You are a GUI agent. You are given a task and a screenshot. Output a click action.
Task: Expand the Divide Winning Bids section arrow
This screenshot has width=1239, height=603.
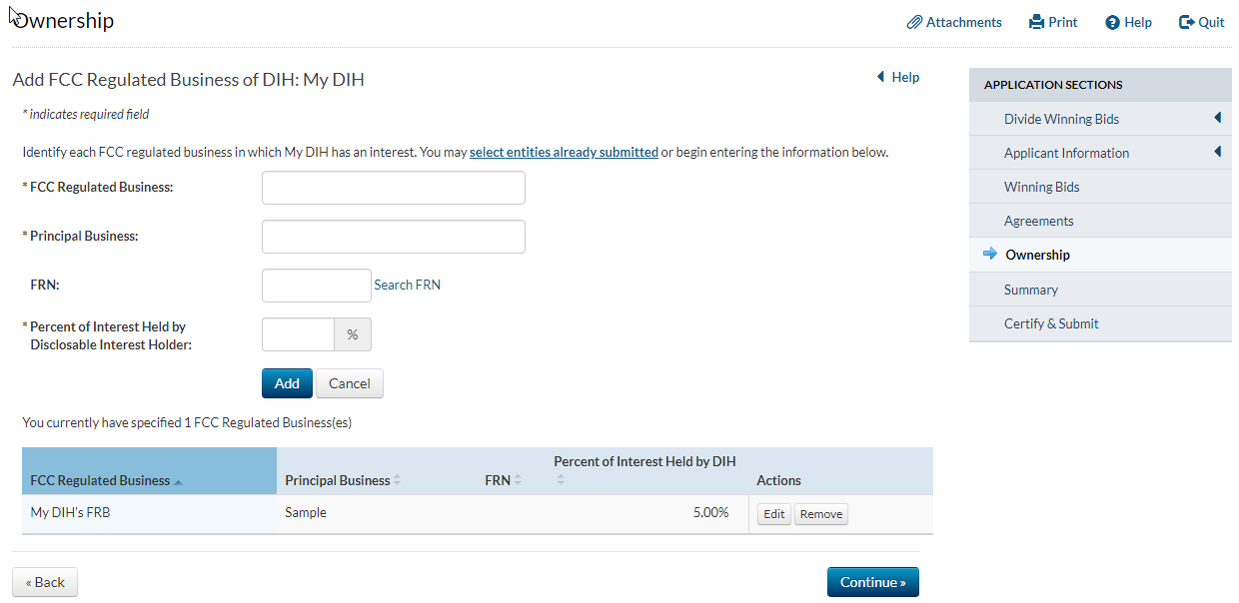click(1217, 118)
